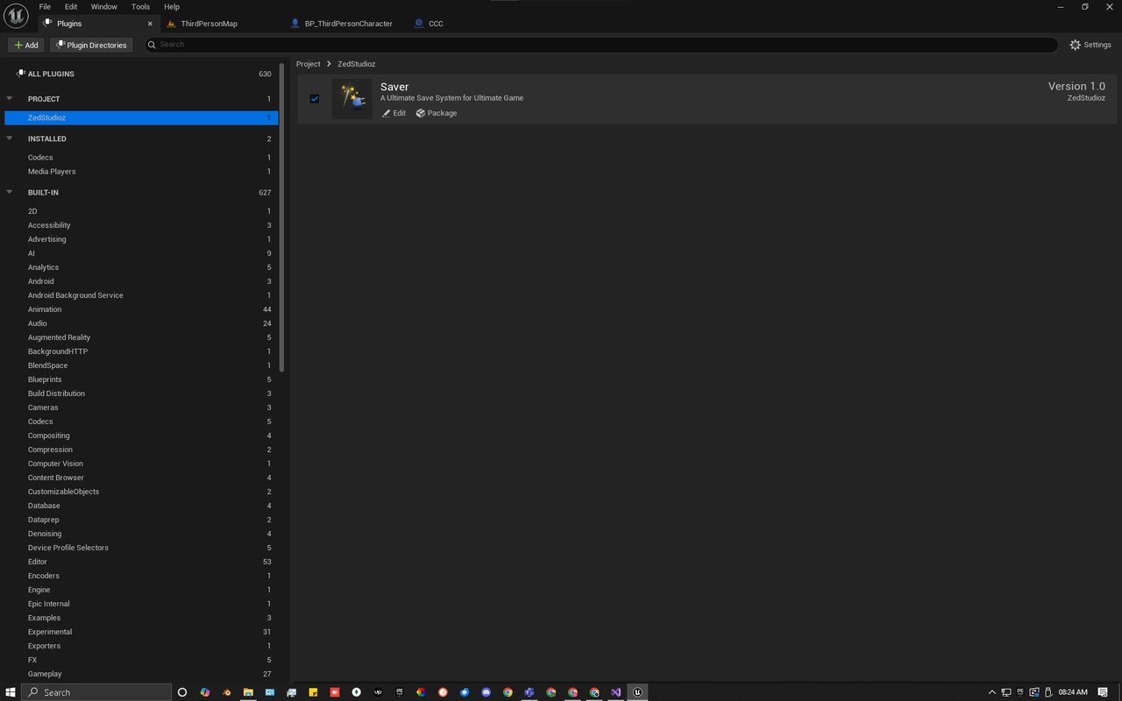
Task: Click the category list scrollbar
Action: pos(281,217)
